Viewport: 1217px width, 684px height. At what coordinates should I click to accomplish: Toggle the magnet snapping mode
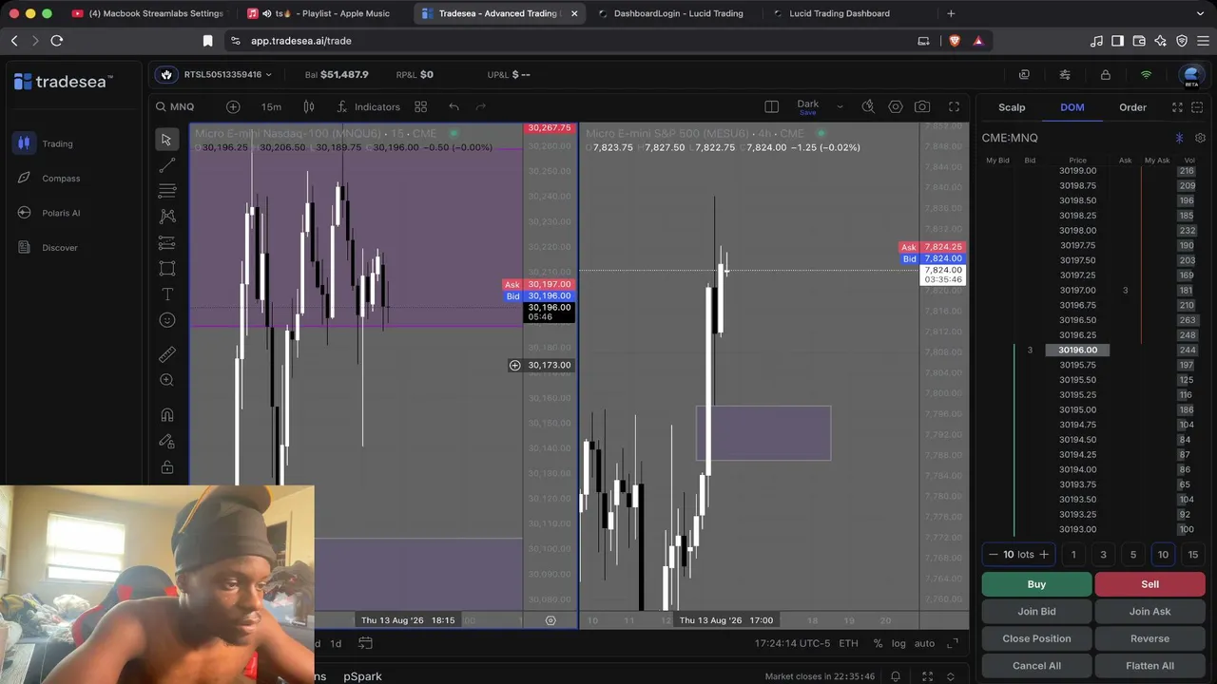click(x=166, y=414)
